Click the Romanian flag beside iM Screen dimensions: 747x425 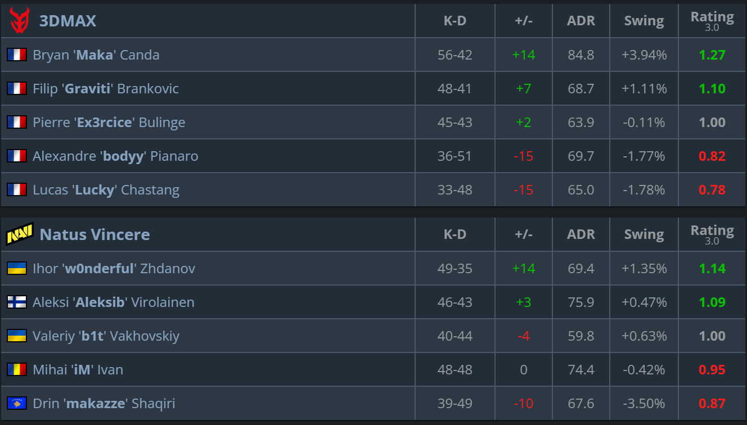coord(17,369)
